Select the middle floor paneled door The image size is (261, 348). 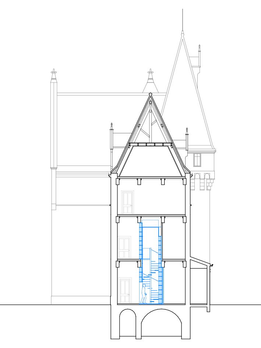124,247
